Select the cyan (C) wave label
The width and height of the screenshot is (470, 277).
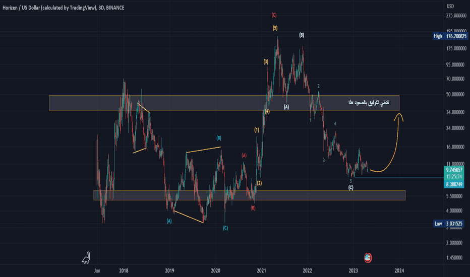(225, 228)
